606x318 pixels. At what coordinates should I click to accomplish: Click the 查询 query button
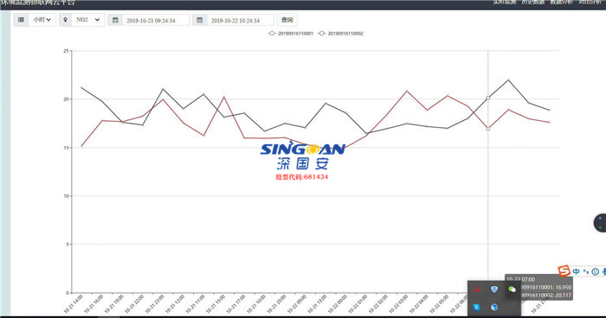(x=287, y=20)
